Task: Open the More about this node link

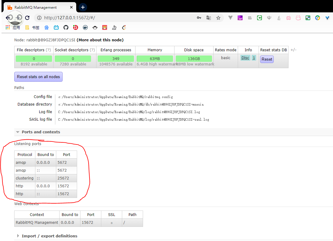Action: click(100, 40)
